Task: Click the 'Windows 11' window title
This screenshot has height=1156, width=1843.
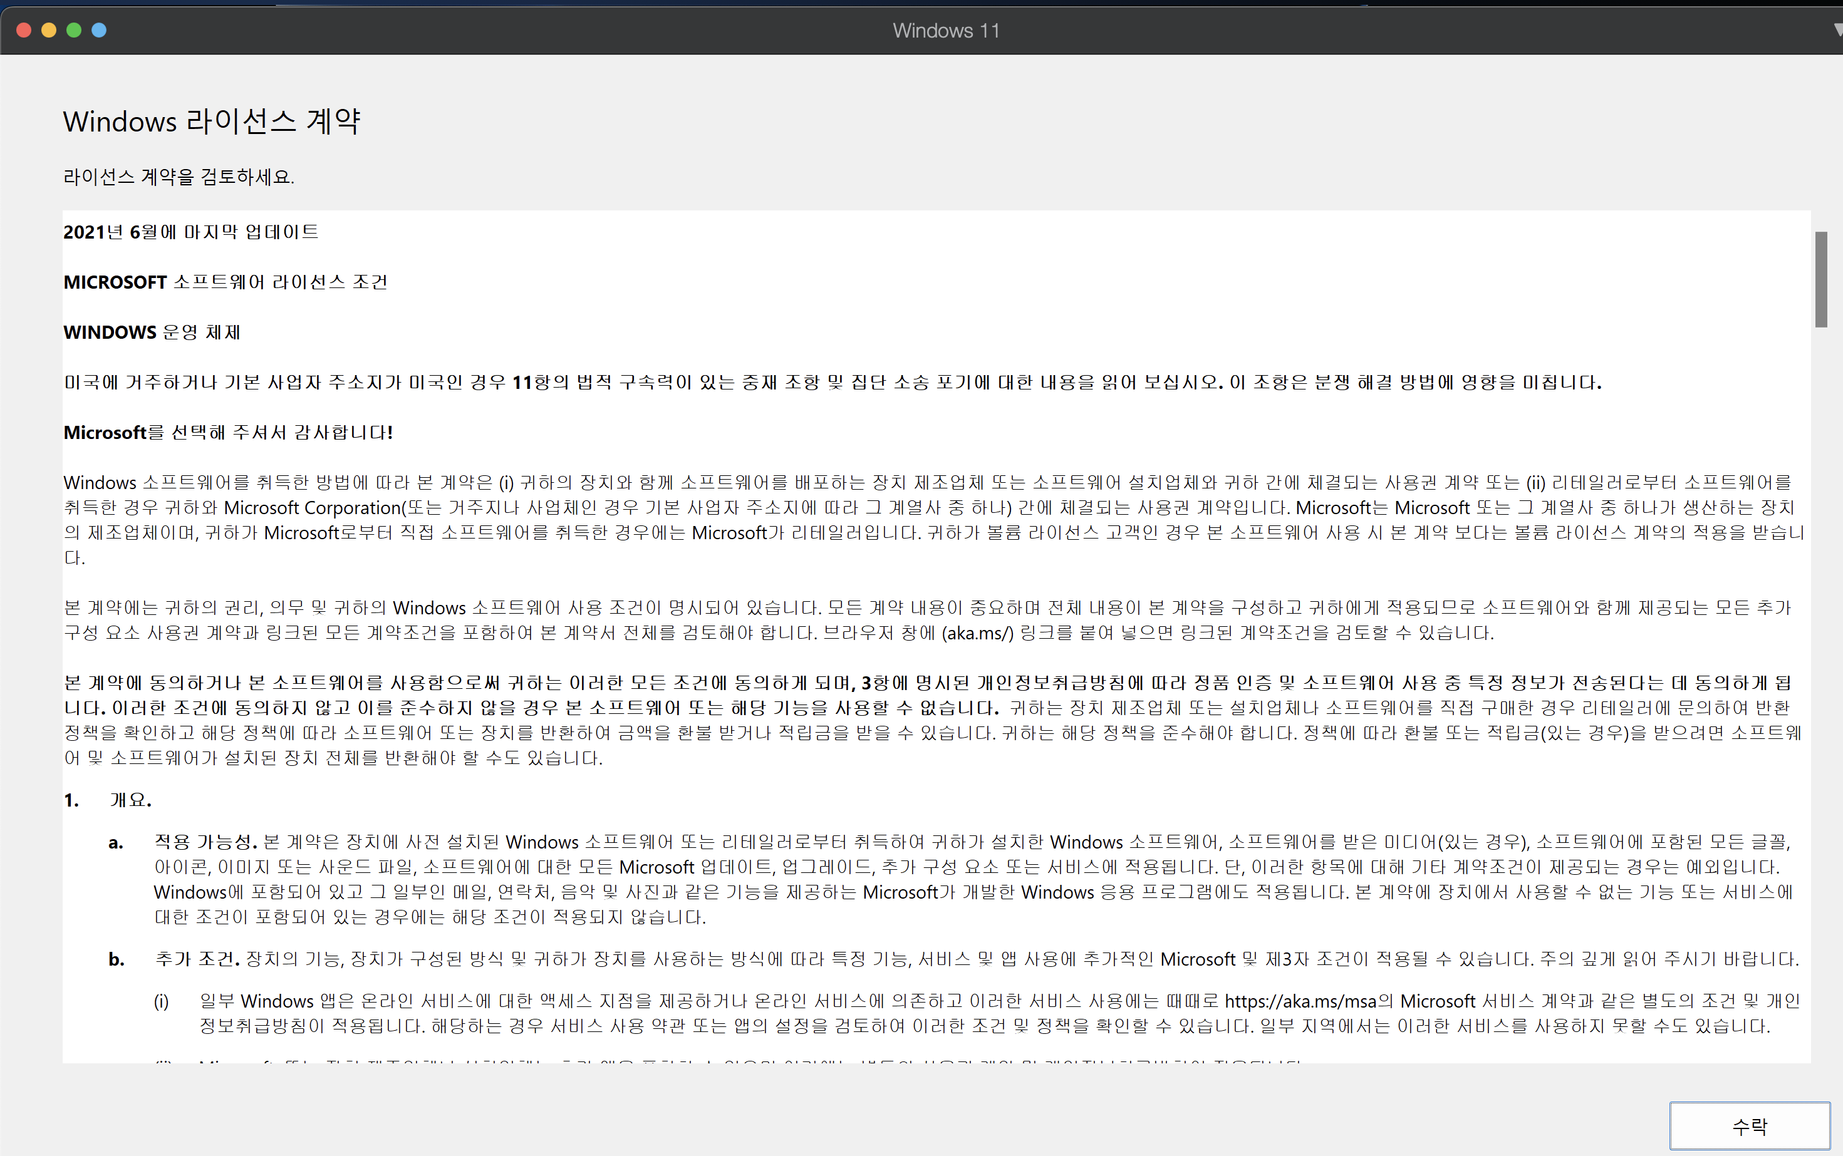Action: click(946, 31)
